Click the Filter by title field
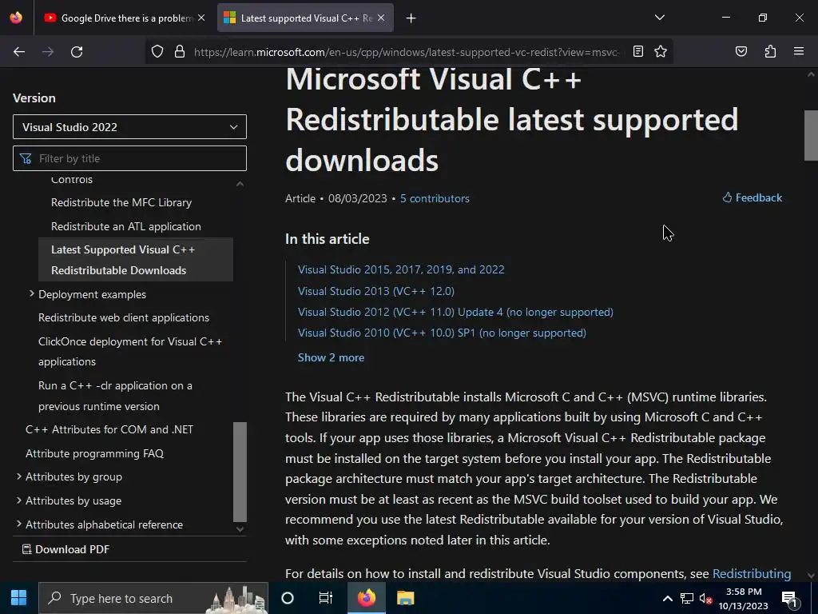 point(129,158)
